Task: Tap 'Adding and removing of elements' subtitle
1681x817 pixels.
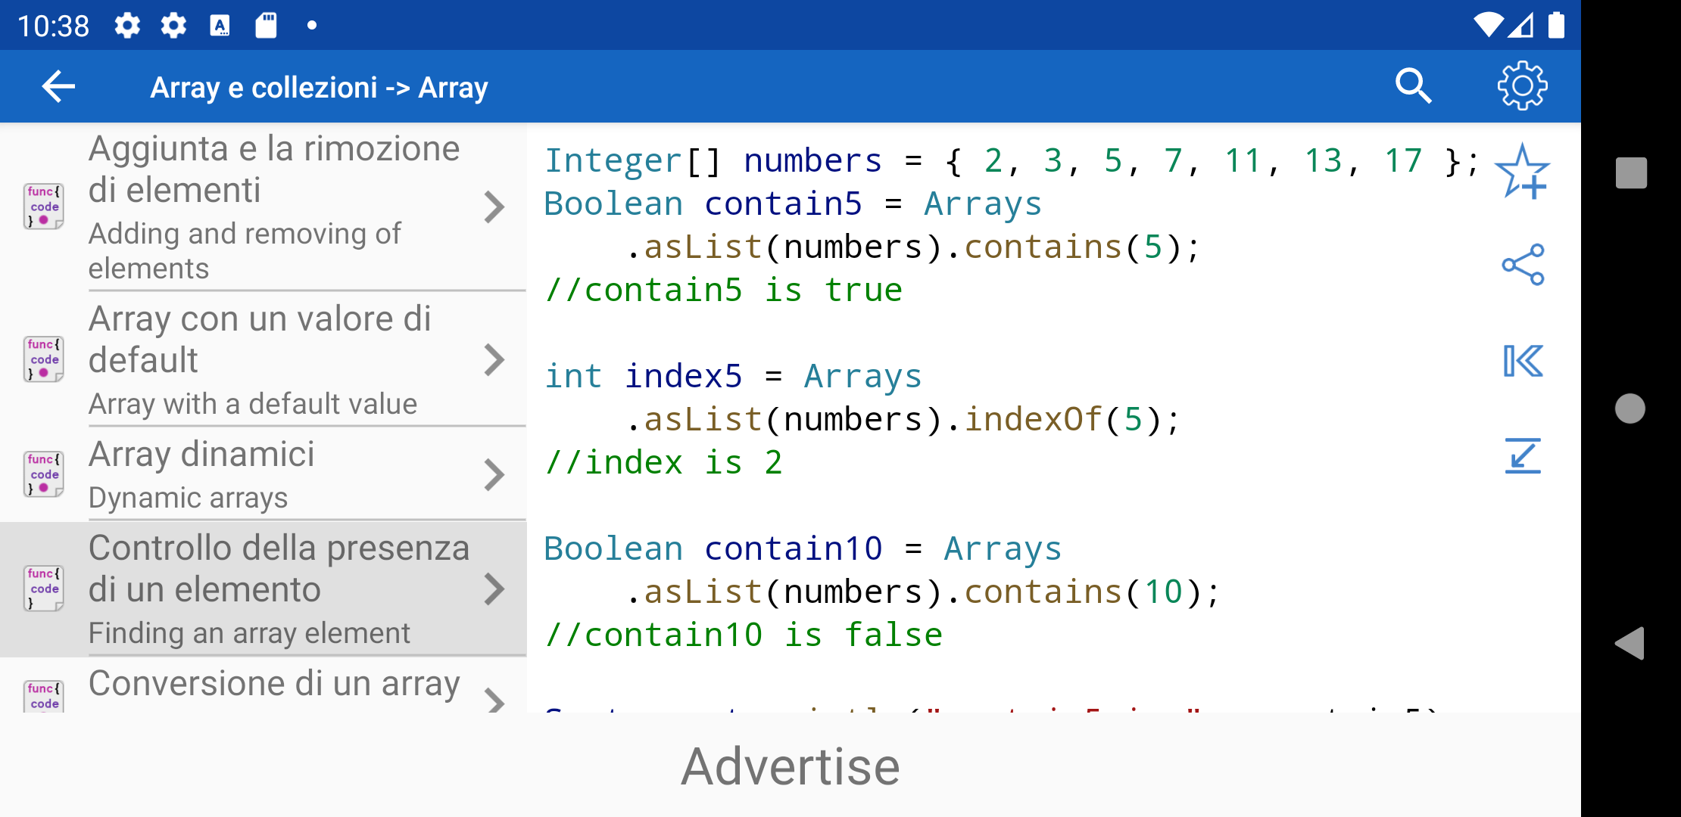Action: click(x=244, y=250)
